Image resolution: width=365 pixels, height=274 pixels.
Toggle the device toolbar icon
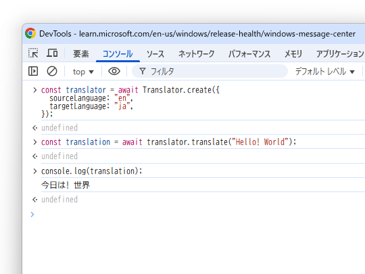(x=52, y=53)
